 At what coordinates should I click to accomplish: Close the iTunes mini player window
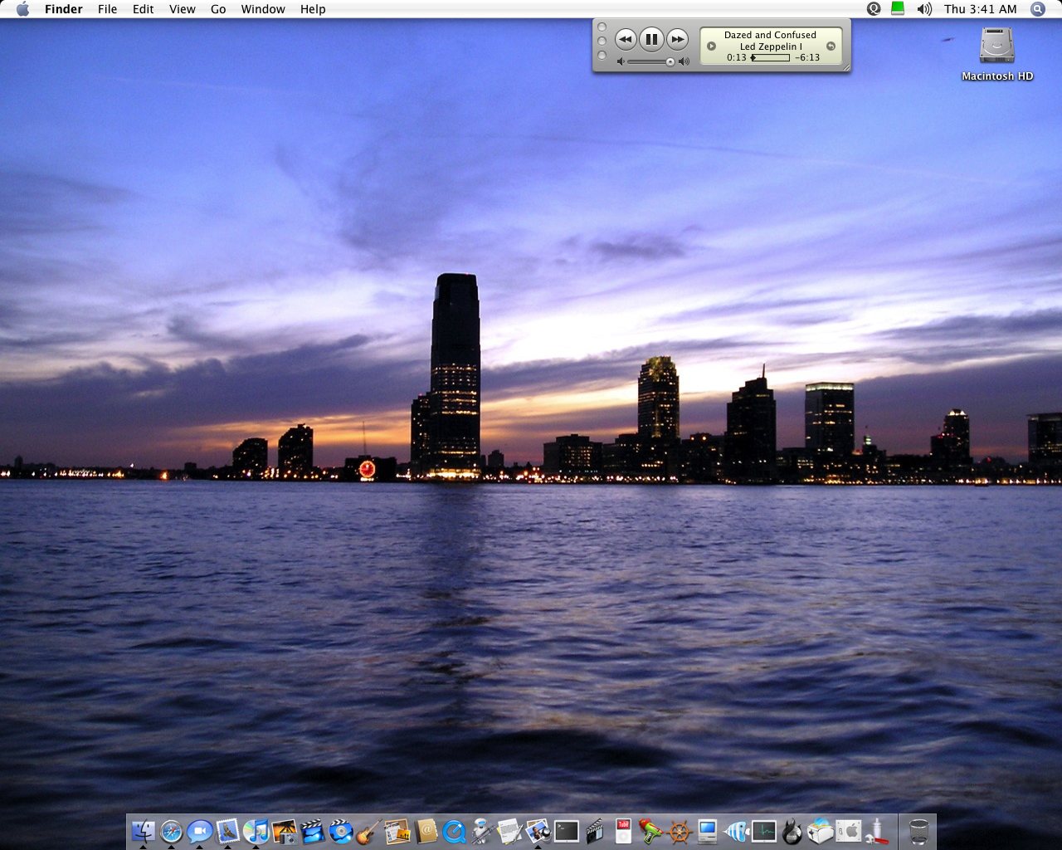pos(602,27)
